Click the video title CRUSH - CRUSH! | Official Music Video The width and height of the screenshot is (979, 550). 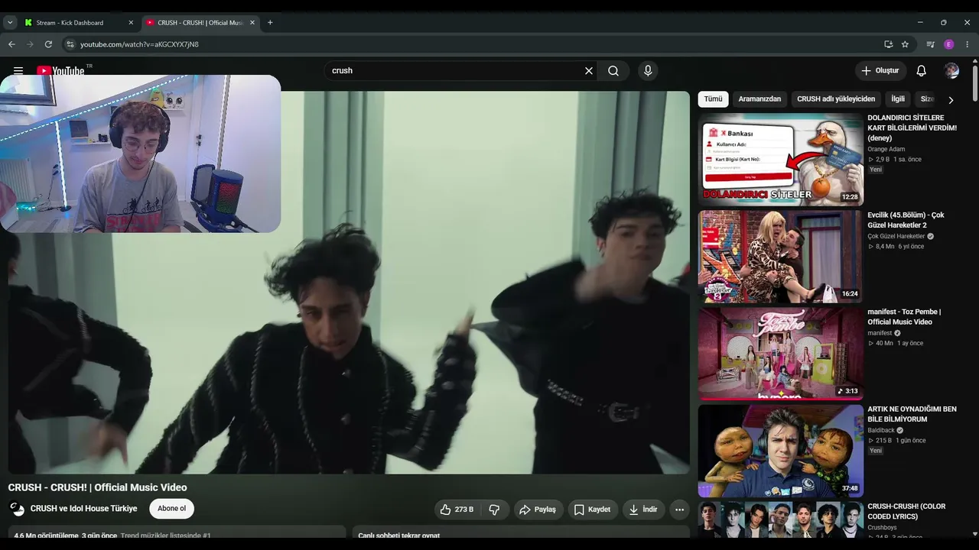97,487
